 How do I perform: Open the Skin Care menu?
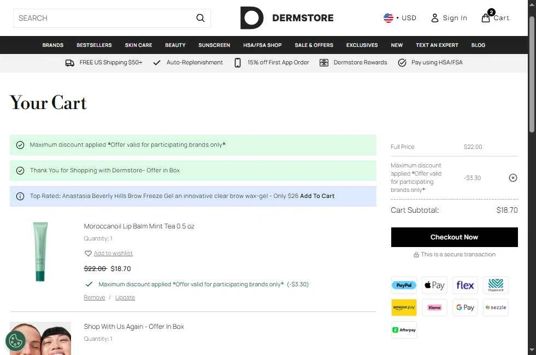click(x=138, y=45)
